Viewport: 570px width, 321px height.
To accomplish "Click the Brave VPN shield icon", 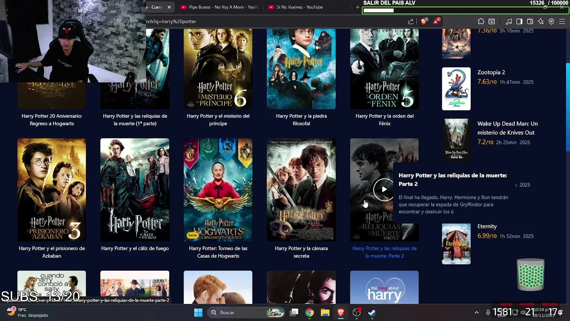I will coord(551,21).
